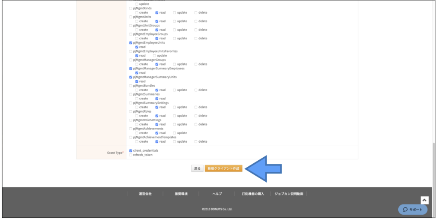The height and width of the screenshot is (222, 439).
Task: Click the 新規クライアント作成 button
Action: [x=223, y=168]
